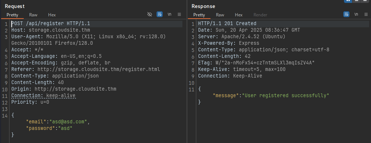Open Request panel hamburger options menu
Viewport: 371px width, 143px height.
179,15
